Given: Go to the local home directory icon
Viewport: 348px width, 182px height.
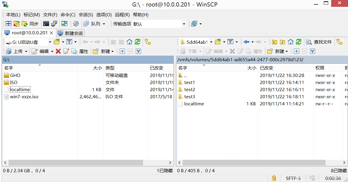Looking at the screenshot, I should 130,42.
